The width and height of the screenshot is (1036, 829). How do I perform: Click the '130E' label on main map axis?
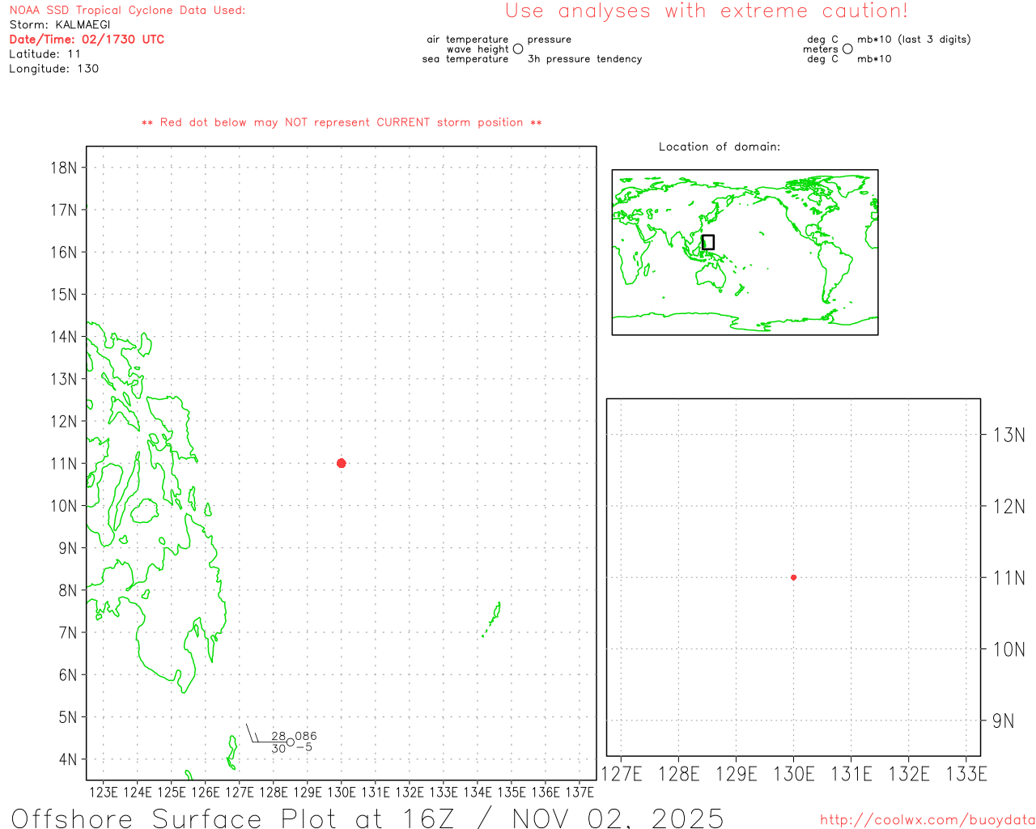pyautogui.click(x=341, y=792)
